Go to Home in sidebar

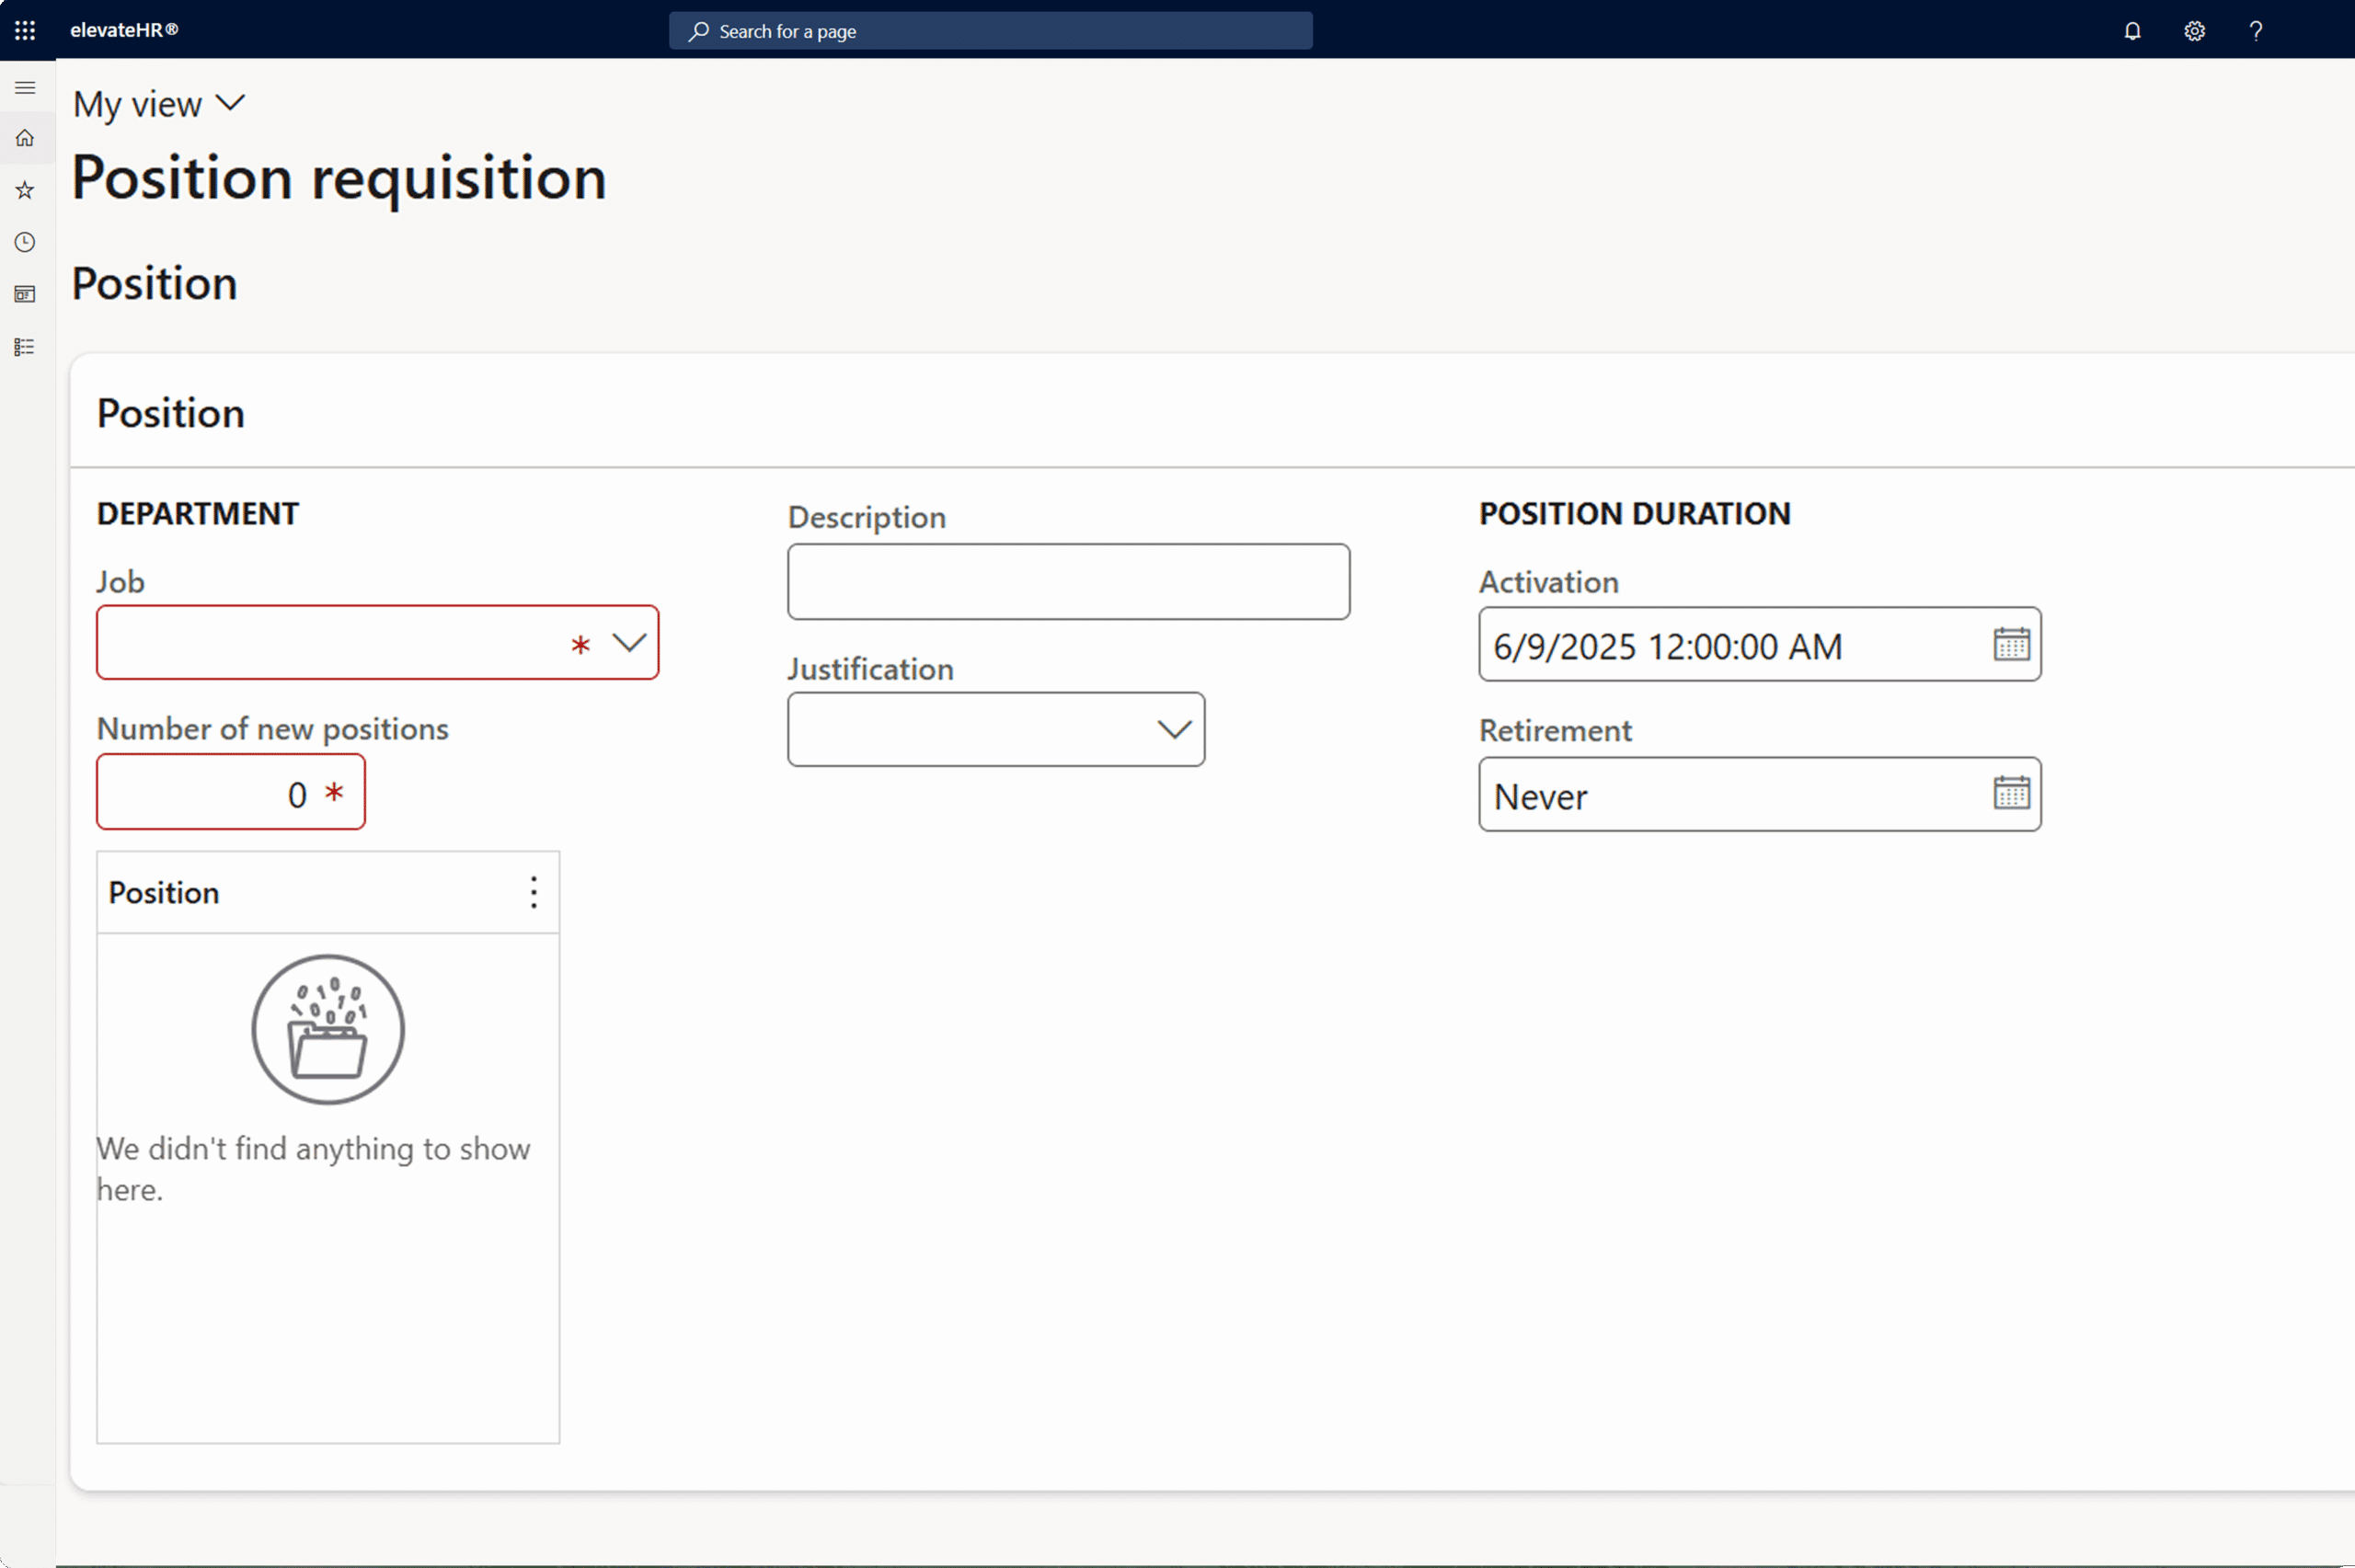pyautogui.click(x=25, y=138)
